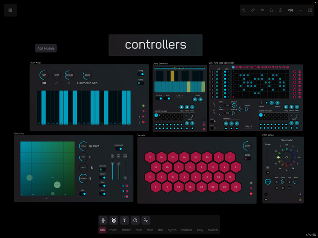Toggle the lock icon in the top toolbar
Image resolution: width=318 pixels, height=238 pixels.
pyautogui.click(x=271, y=10)
